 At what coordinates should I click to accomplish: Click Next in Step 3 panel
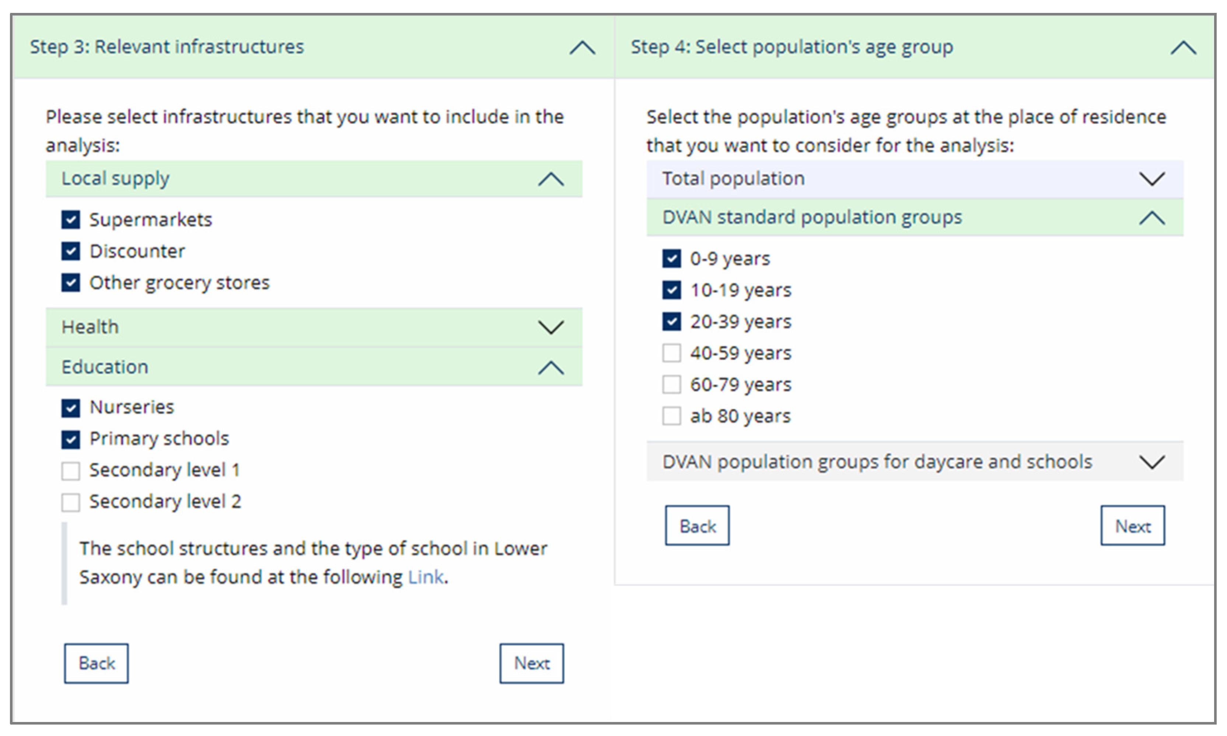click(x=531, y=663)
